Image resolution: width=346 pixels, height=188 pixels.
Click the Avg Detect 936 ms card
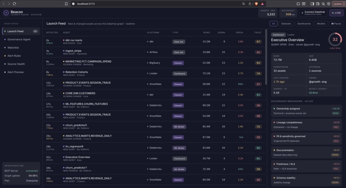pyautogui.click(x=288, y=13)
